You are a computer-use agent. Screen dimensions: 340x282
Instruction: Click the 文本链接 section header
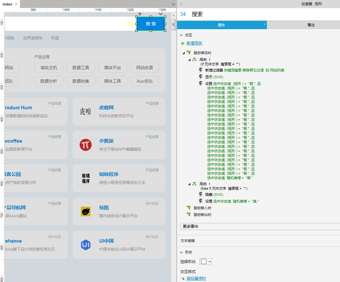tap(188, 241)
